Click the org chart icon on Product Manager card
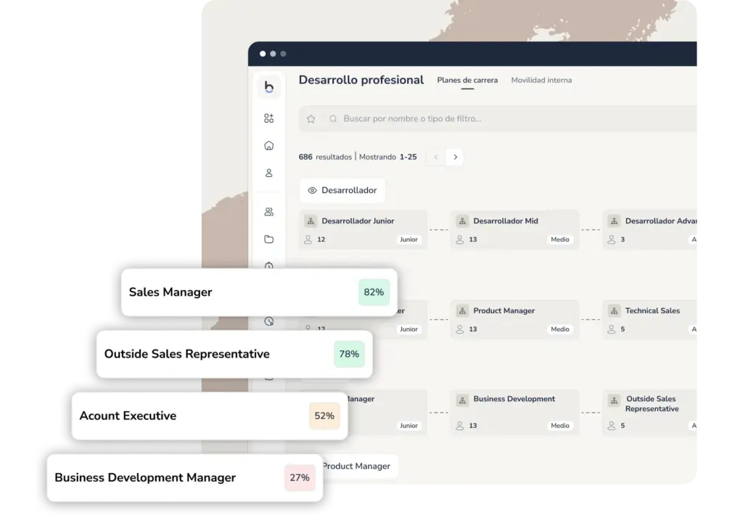Viewport: 743px width, 520px height. (x=461, y=311)
